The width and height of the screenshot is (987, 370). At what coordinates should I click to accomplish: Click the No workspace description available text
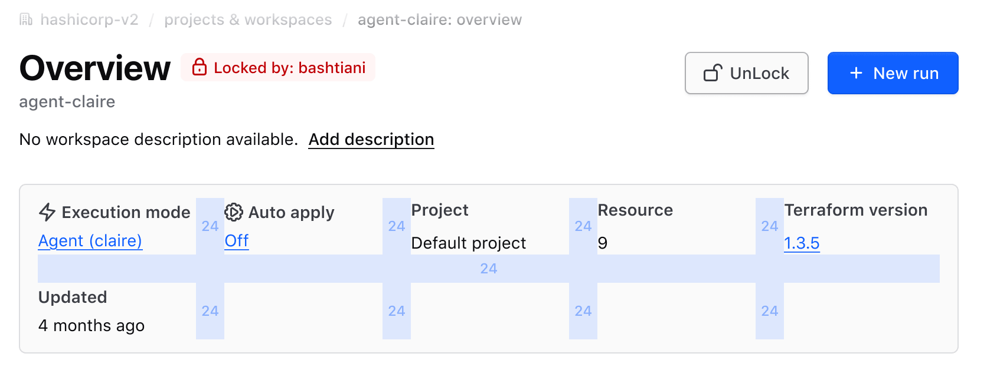coord(158,140)
